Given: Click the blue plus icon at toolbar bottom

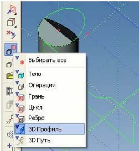Looking at the screenshot, I should [10, 146].
